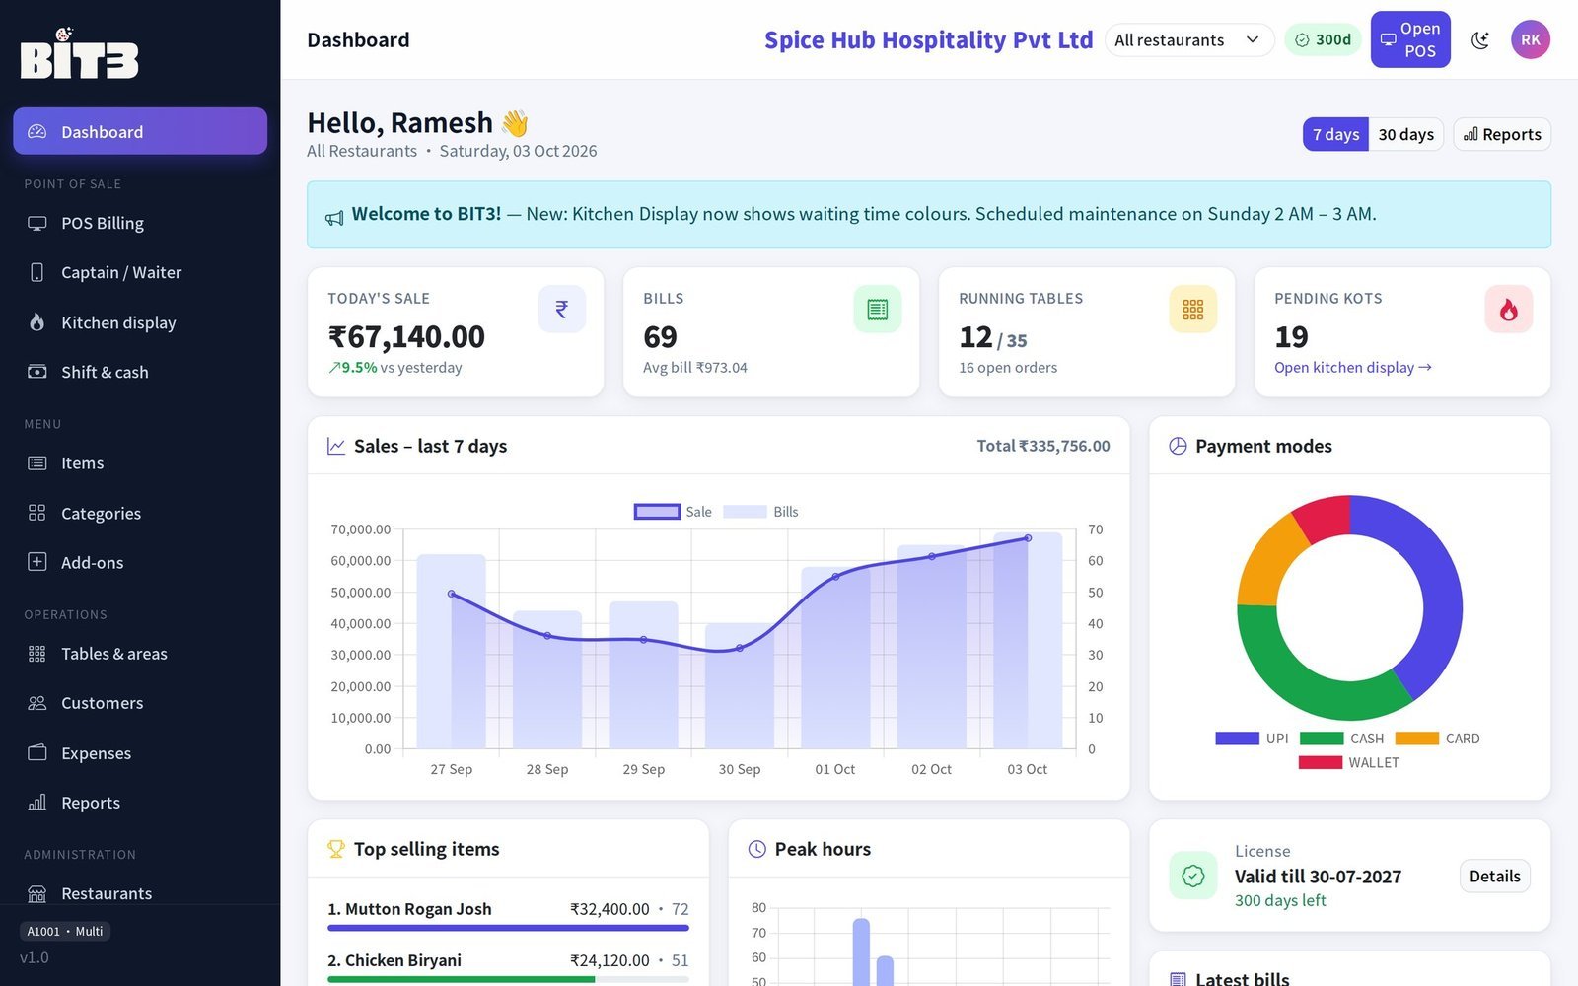Click the Avg bill ₹973.04 text
Screen dimensions: 1578x986
click(x=695, y=367)
